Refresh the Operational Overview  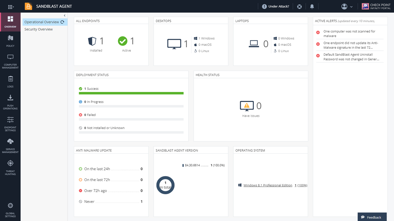pyautogui.click(x=63, y=22)
